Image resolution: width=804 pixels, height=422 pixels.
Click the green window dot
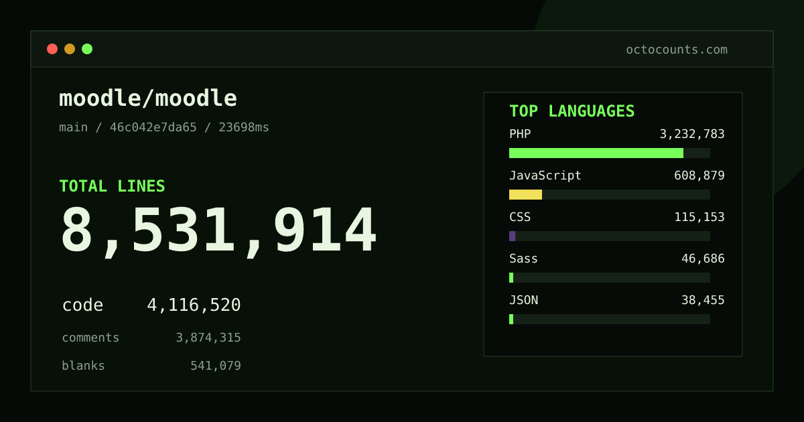87,49
